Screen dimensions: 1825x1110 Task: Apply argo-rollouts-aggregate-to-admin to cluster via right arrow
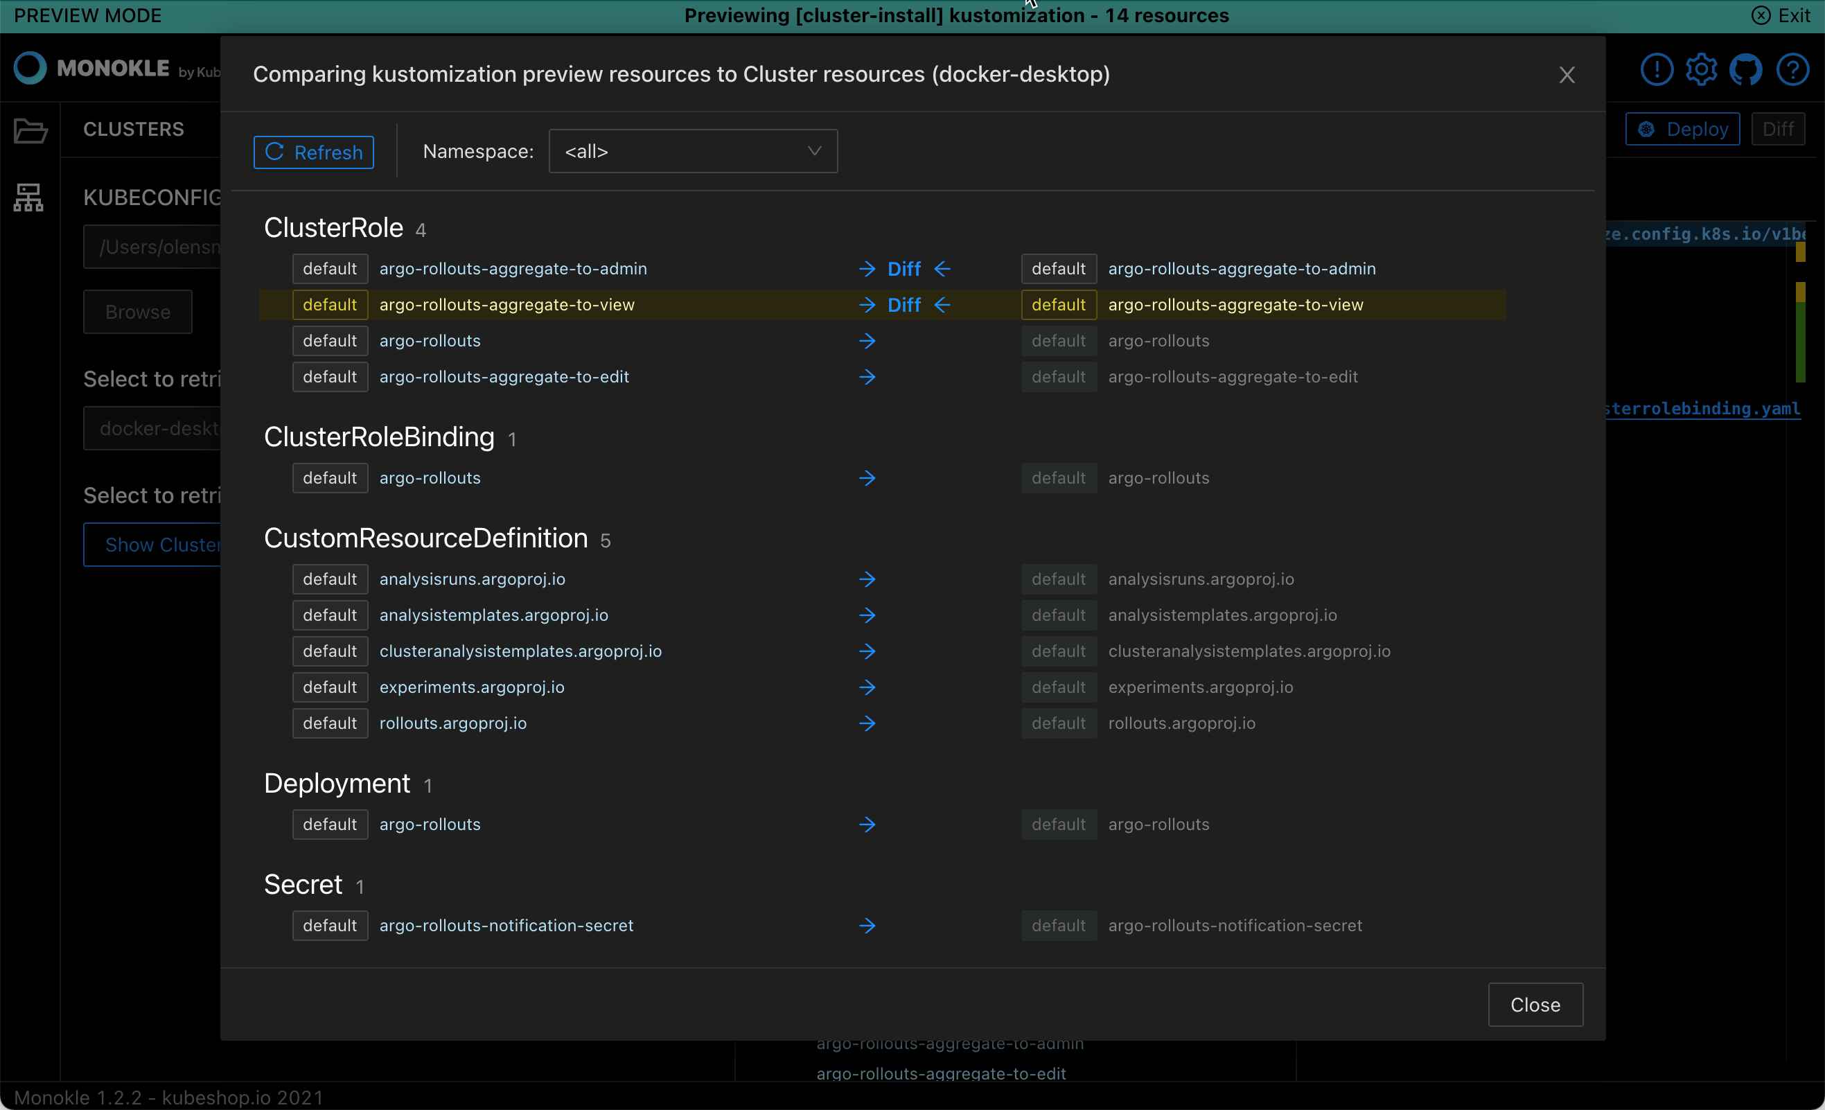tap(867, 269)
